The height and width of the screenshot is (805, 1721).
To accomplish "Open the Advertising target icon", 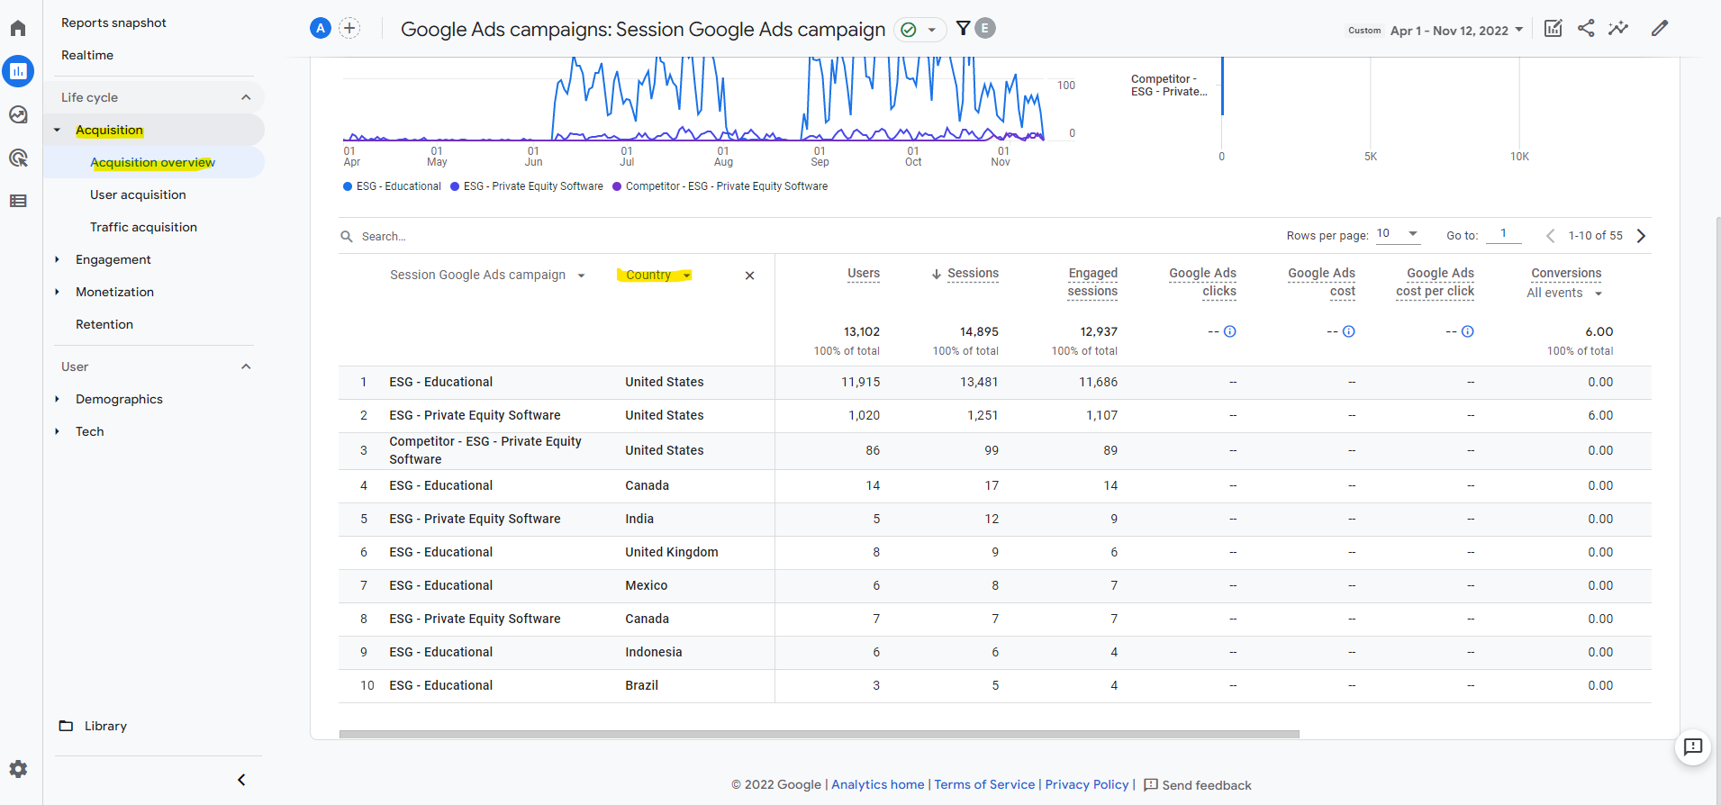I will click(18, 158).
